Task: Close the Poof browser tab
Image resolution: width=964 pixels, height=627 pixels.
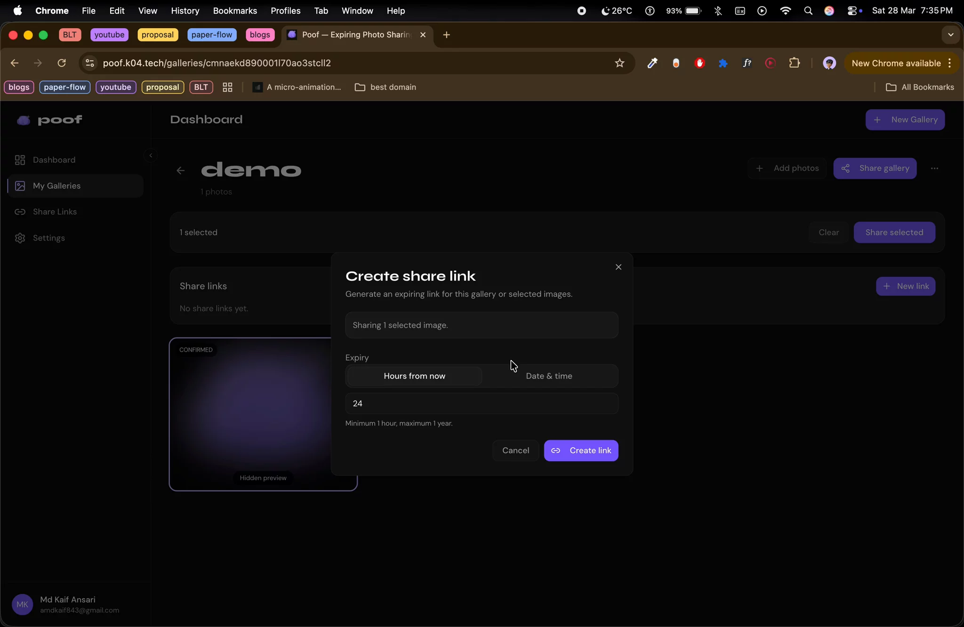Action: click(423, 35)
